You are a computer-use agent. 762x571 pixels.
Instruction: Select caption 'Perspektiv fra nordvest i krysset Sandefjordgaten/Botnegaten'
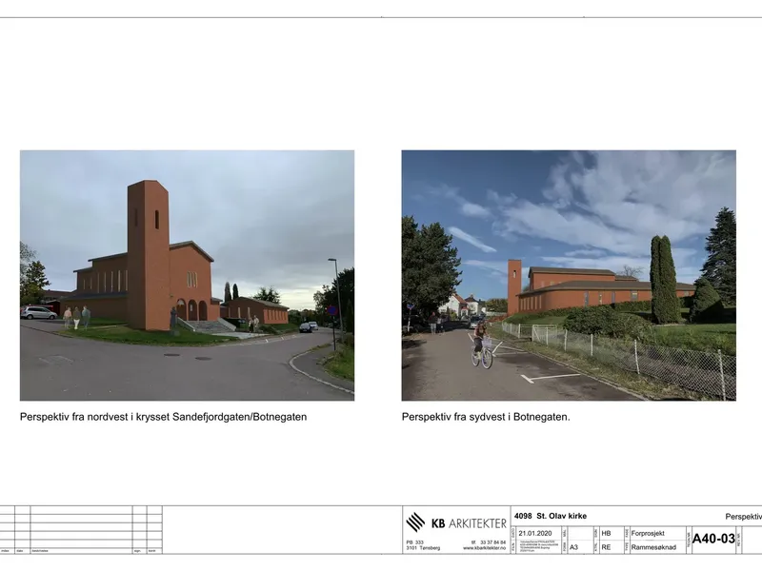(x=163, y=417)
